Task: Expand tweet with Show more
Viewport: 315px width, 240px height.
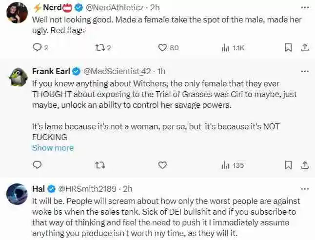Action: click(x=53, y=148)
